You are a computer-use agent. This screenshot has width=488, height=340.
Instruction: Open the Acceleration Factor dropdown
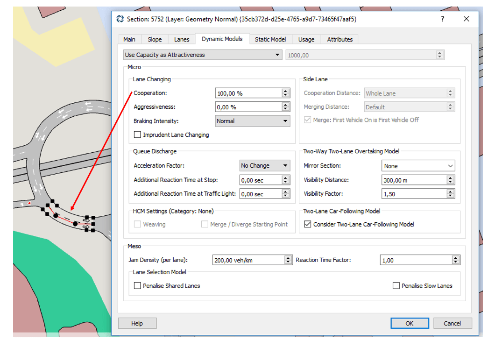point(264,166)
